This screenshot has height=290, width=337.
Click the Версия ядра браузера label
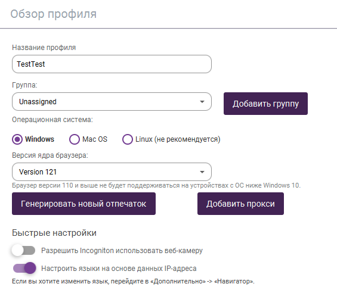(x=50, y=155)
